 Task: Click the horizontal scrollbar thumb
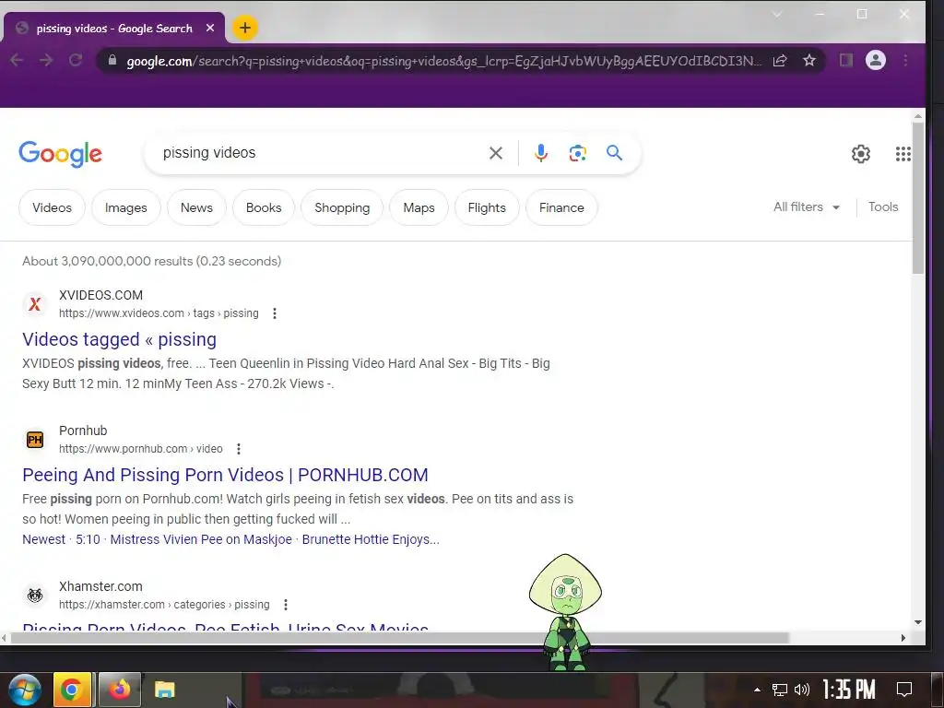click(x=399, y=638)
